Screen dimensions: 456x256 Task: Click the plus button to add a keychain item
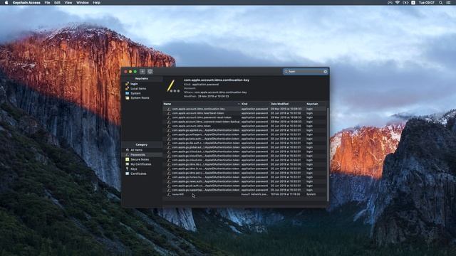click(x=142, y=71)
